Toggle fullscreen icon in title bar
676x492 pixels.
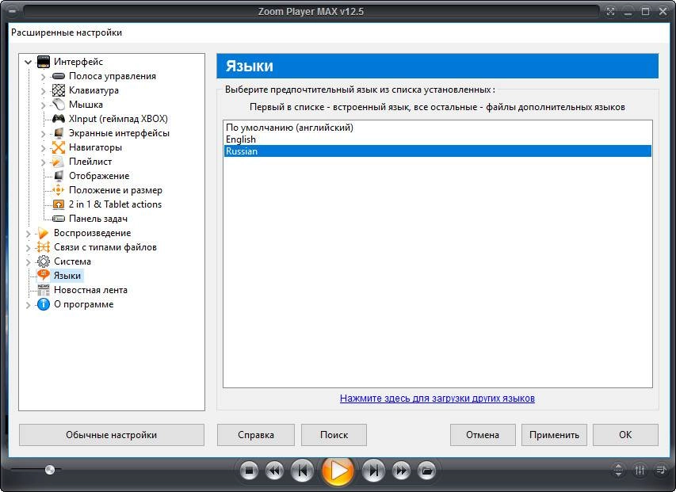(610, 12)
